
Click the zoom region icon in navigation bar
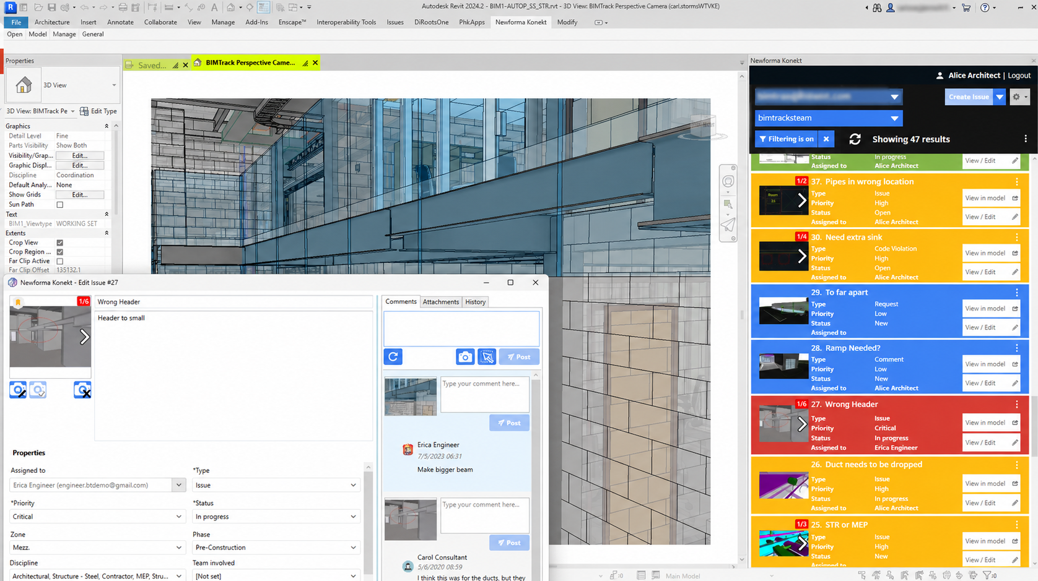728,204
